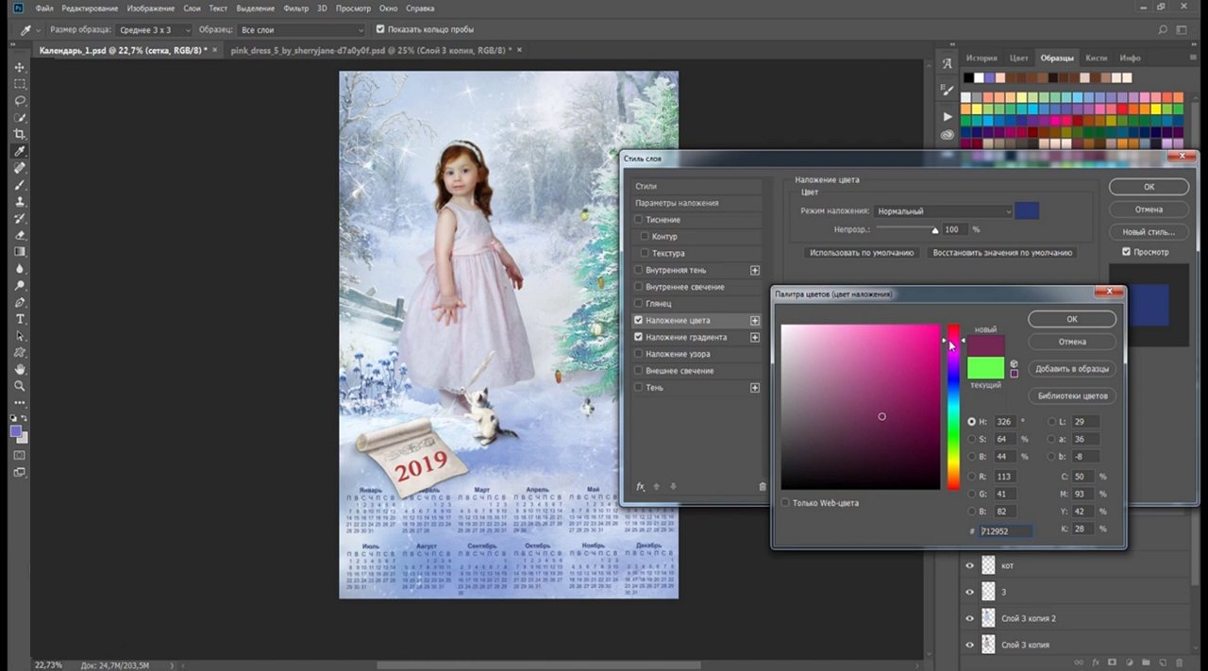
Task: Select the Quick Selection tool
Action: point(20,118)
